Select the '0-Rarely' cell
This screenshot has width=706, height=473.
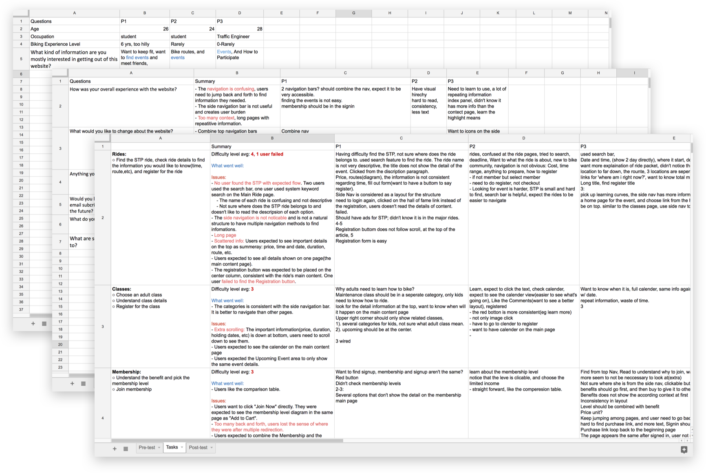coord(240,44)
